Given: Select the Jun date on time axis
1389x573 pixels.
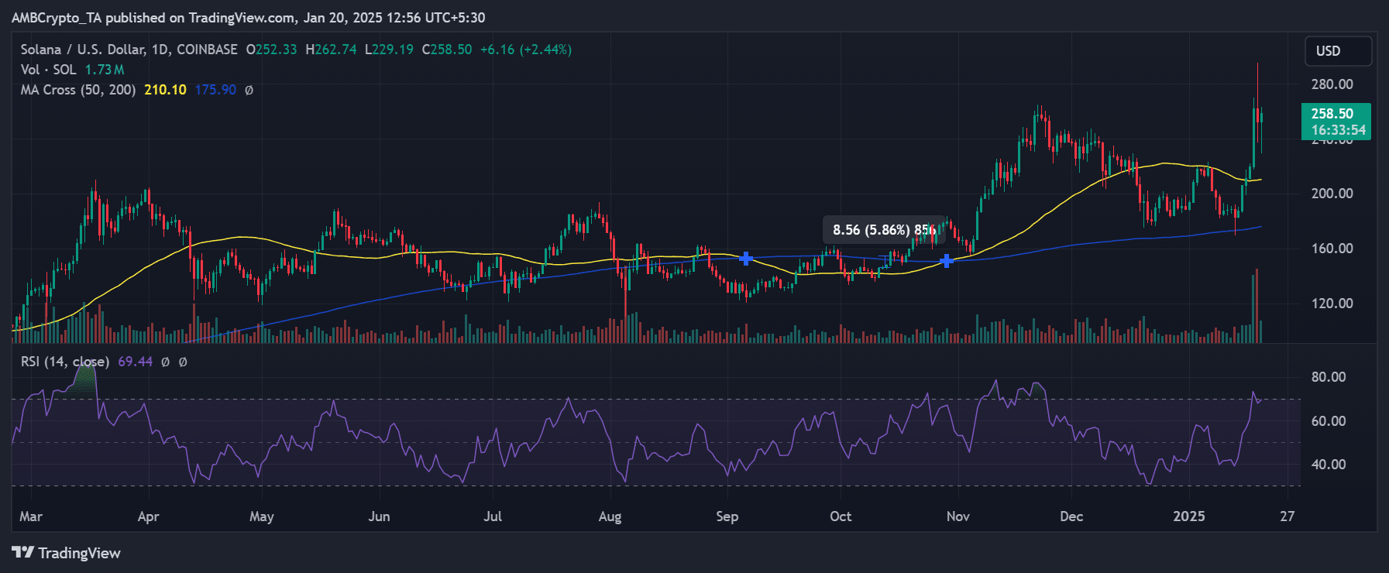Looking at the screenshot, I should [x=379, y=516].
